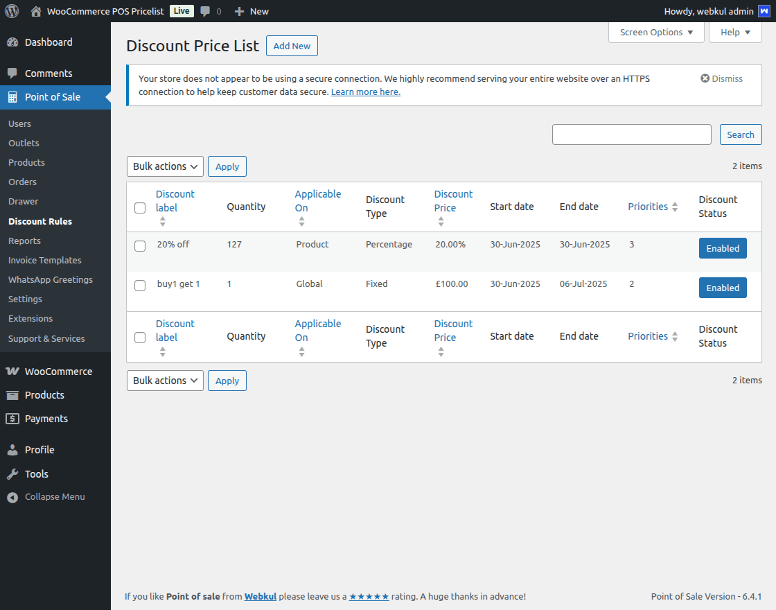
Task: Expand the Help panel
Action: [x=735, y=32]
